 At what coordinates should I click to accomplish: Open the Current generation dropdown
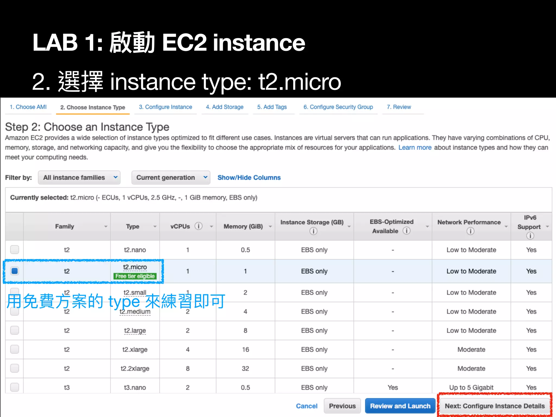[171, 178]
